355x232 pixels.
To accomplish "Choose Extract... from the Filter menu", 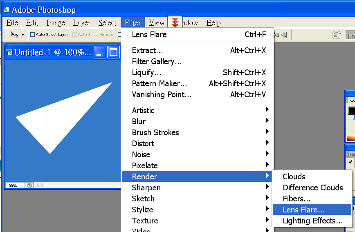I will click(197, 50).
